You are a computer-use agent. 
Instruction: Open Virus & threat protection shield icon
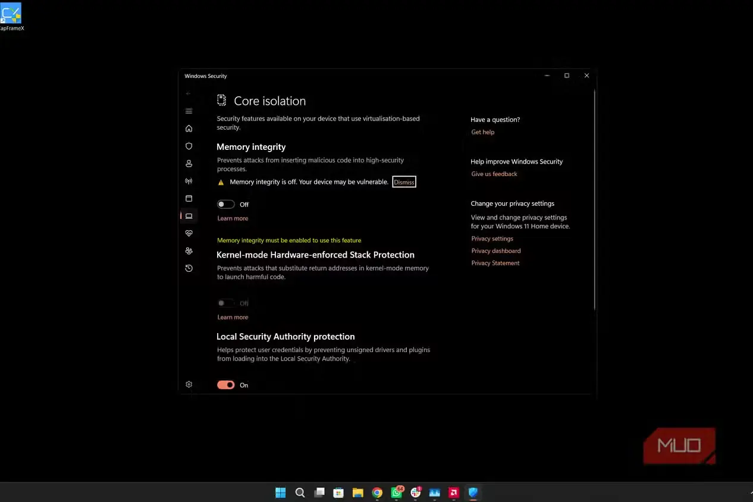pyautogui.click(x=189, y=146)
